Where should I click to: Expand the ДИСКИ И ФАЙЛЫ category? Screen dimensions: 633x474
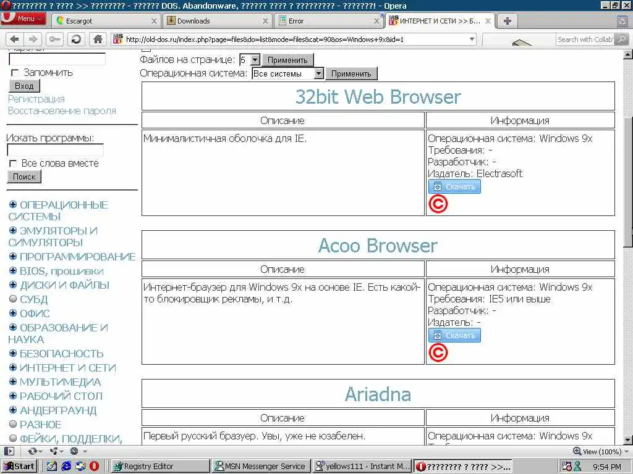tap(13, 285)
